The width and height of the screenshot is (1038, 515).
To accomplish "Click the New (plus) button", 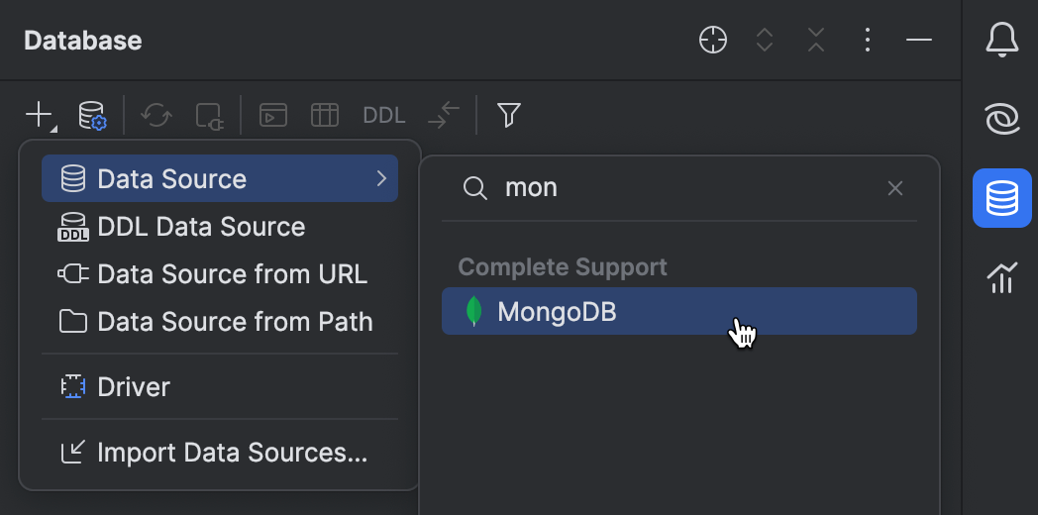I will [41, 116].
